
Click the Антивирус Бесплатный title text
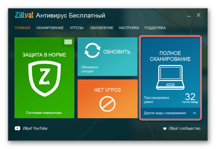click(x=70, y=15)
